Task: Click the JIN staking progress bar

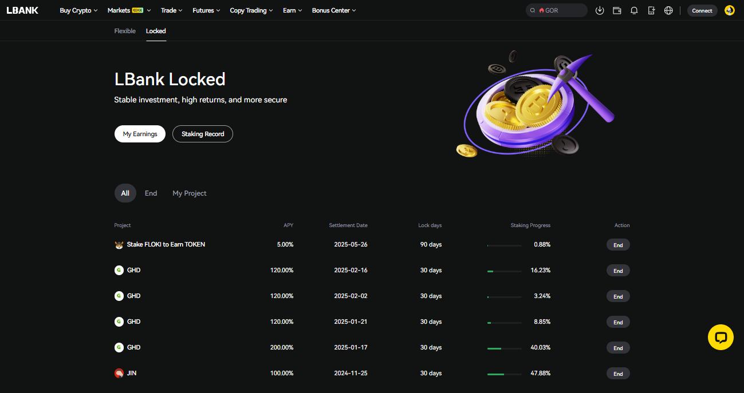Action: [x=504, y=373]
